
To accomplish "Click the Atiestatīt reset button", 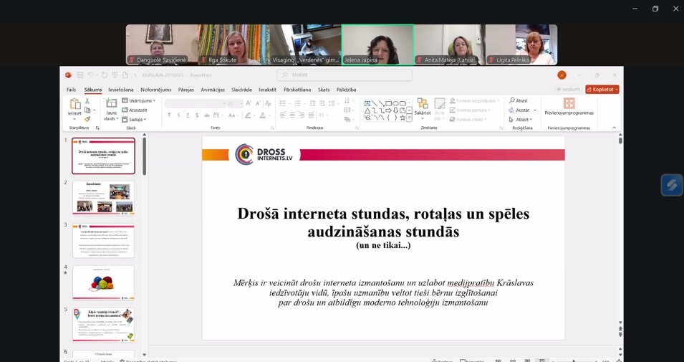I will (135, 110).
